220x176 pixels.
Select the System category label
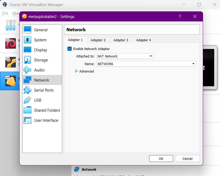40,40
